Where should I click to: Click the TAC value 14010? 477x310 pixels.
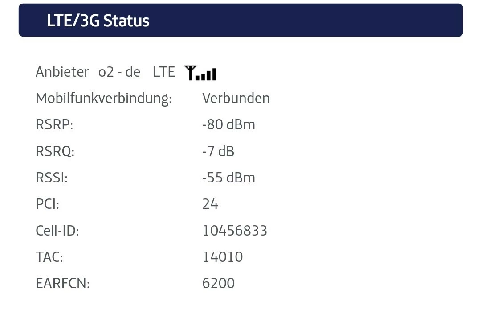(x=223, y=257)
